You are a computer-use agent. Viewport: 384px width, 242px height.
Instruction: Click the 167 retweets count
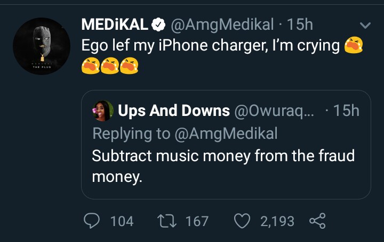[x=197, y=221]
